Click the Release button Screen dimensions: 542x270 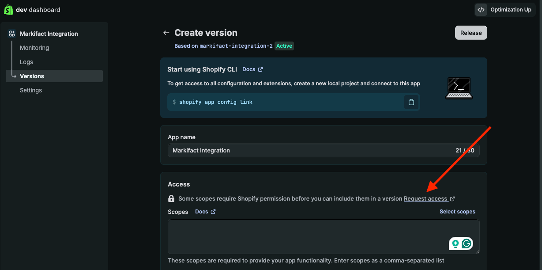(x=471, y=33)
